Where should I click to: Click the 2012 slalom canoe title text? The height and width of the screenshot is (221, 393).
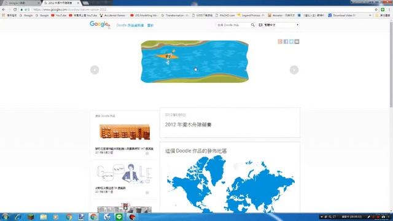pyautogui.click(x=189, y=125)
